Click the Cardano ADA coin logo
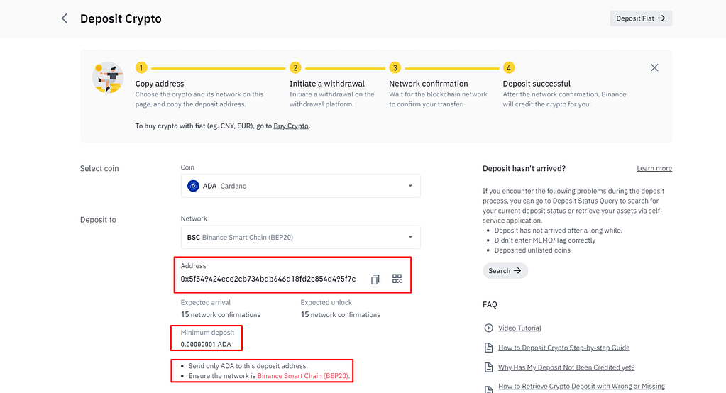726x393 pixels. coord(193,186)
